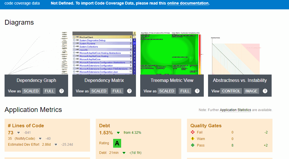This screenshot has height=159, width=289.
Task: Follow the Application Statistics link
Action: [x=235, y=110]
